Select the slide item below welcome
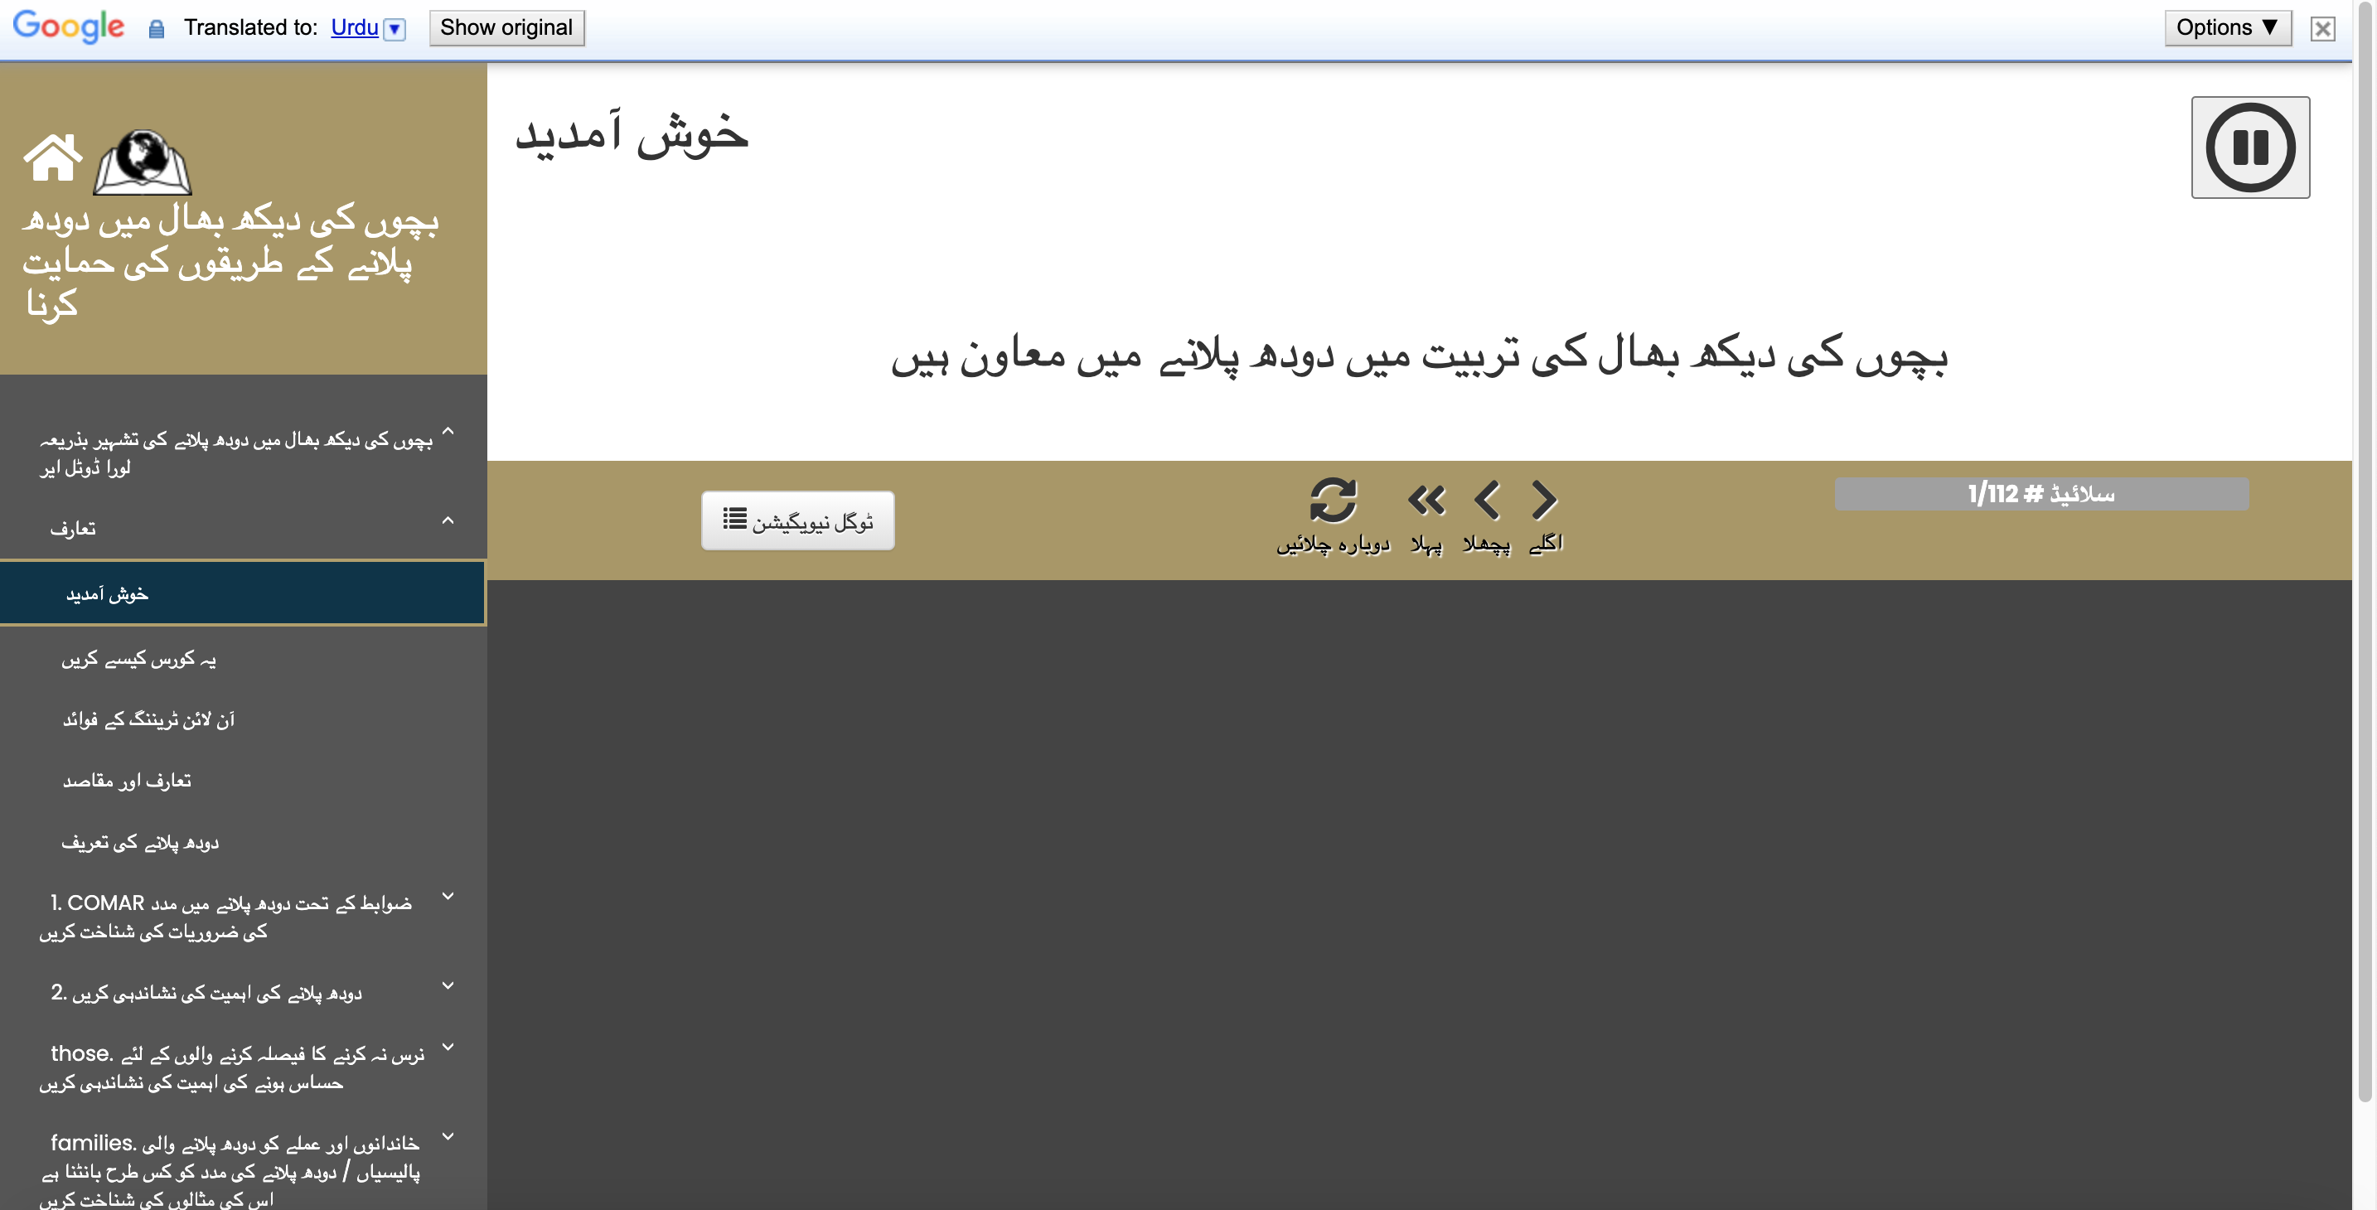The height and width of the screenshot is (1210, 2377). click(x=243, y=659)
